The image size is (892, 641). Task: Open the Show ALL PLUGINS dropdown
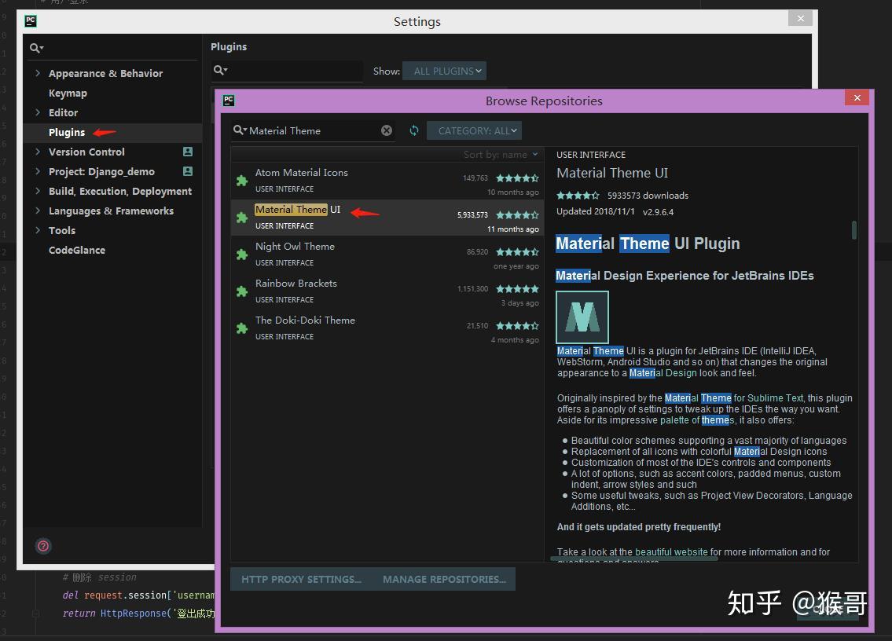(444, 70)
